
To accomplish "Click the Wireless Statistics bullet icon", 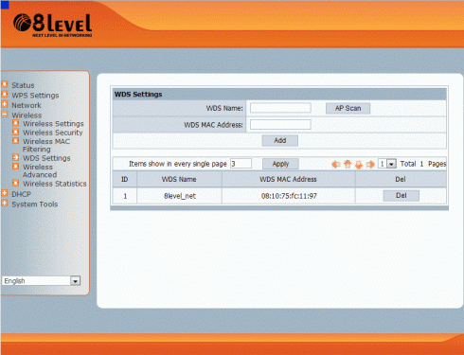I will 15,183.
